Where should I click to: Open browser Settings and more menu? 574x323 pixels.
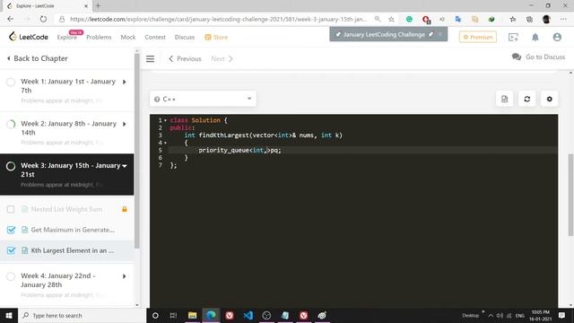563,19
